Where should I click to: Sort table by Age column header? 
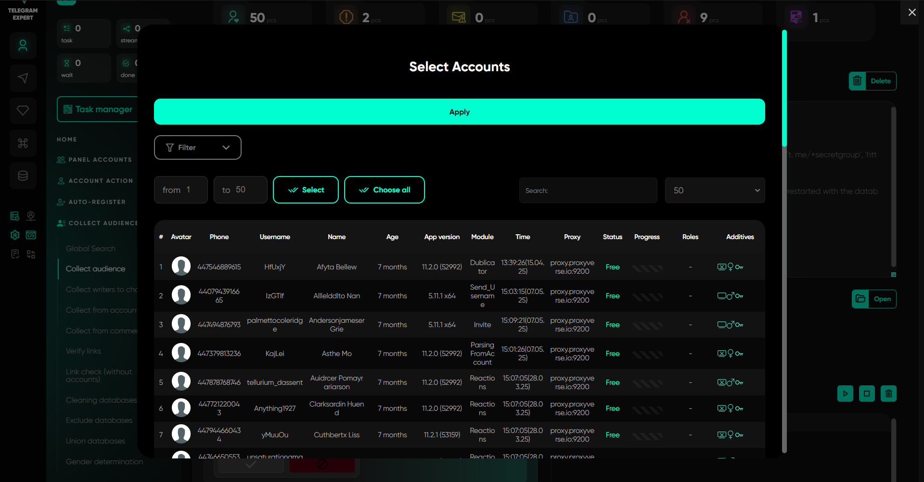392,237
